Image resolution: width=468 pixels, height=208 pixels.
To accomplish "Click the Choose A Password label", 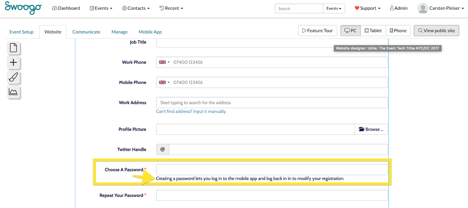I will (124, 170).
